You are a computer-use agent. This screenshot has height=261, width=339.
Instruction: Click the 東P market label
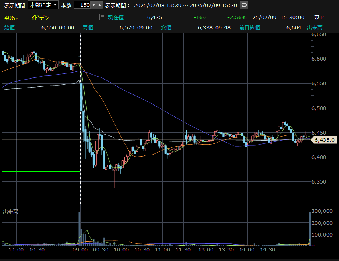(319, 18)
